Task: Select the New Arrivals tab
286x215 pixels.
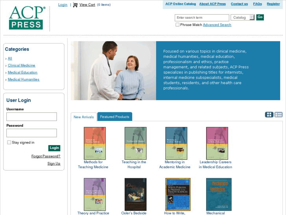Action: pyautogui.click(x=84, y=117)
